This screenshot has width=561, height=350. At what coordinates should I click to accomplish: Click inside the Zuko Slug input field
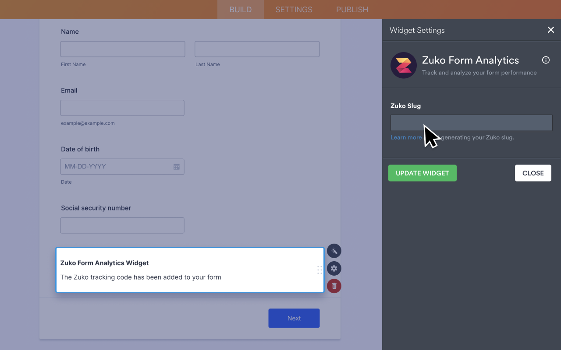point(471,122)
